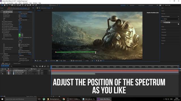The width and height of the screenshot is (181, 101).
Task: Click the Outside Color green swatch
Action: click(x=20, y=36)
